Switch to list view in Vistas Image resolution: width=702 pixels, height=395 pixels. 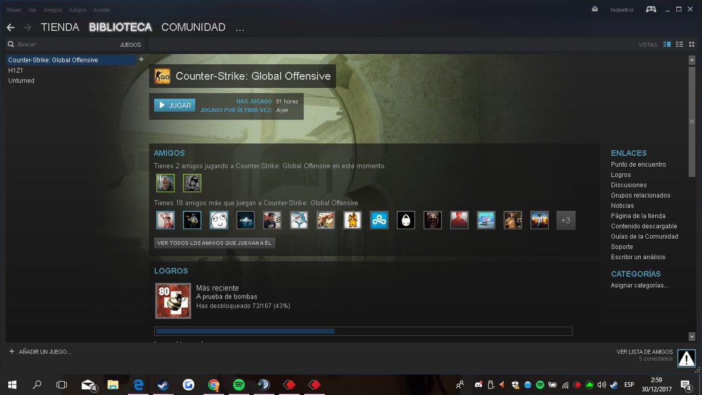pos(679,44)
